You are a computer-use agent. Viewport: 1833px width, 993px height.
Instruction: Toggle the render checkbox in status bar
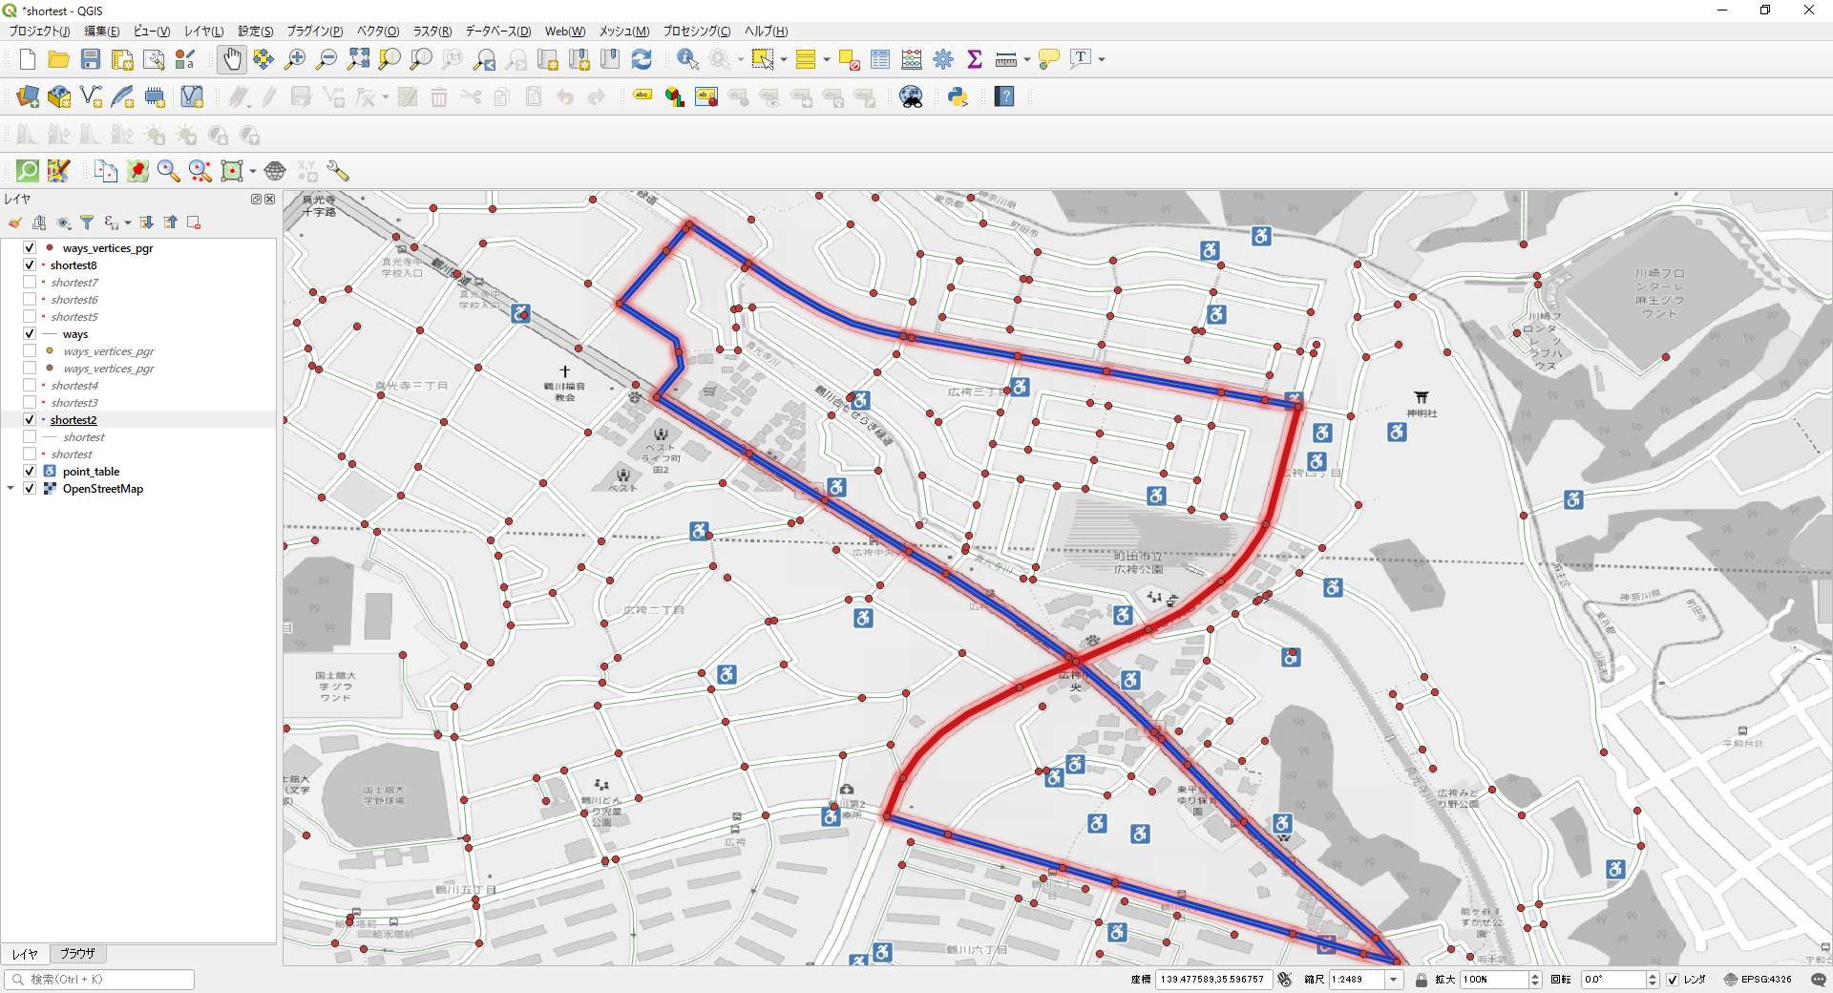tap(1673, 980)
